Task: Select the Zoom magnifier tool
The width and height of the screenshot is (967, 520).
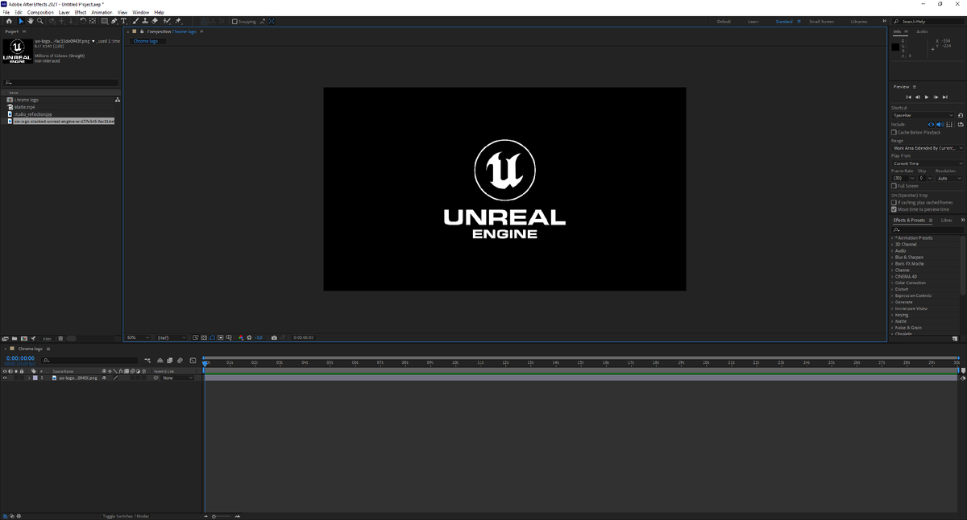Action: pyautogui.click(x=40, y=21)
